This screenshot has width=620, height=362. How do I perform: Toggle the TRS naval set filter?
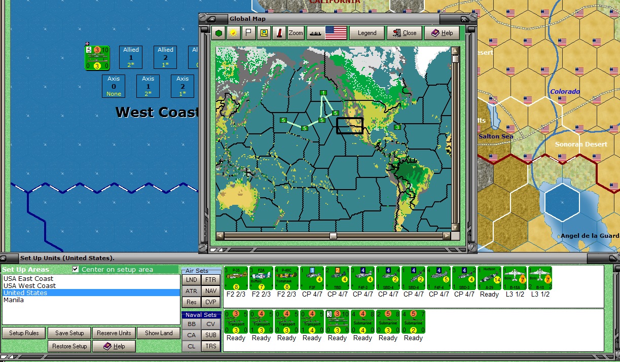[211, 346]
